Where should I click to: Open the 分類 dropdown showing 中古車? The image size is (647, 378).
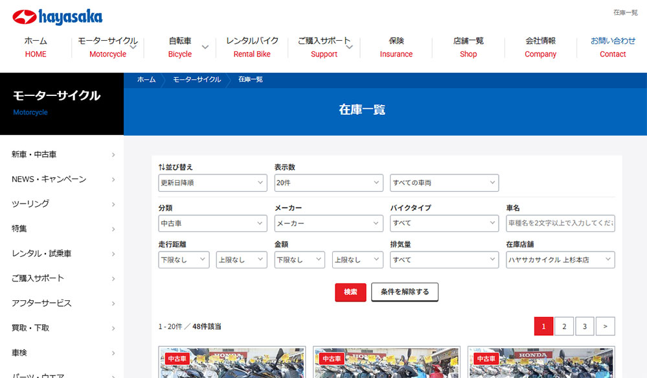pyautogui.click(x=212, y=223)
